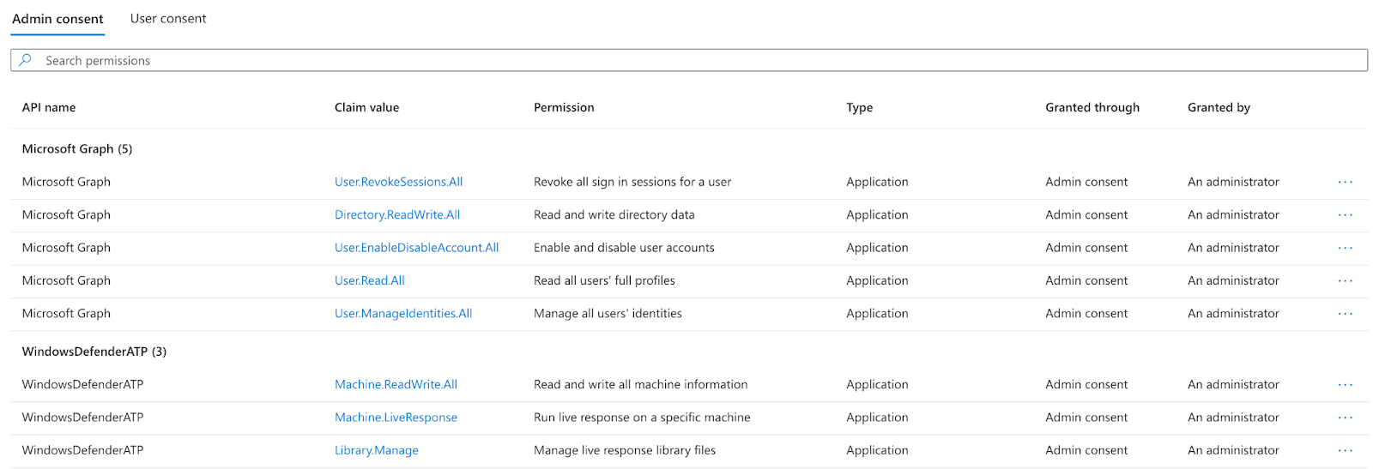Click 'Manage live response library files' text
The width and height of the screenshot is (1373, 469).
point(625,450)
